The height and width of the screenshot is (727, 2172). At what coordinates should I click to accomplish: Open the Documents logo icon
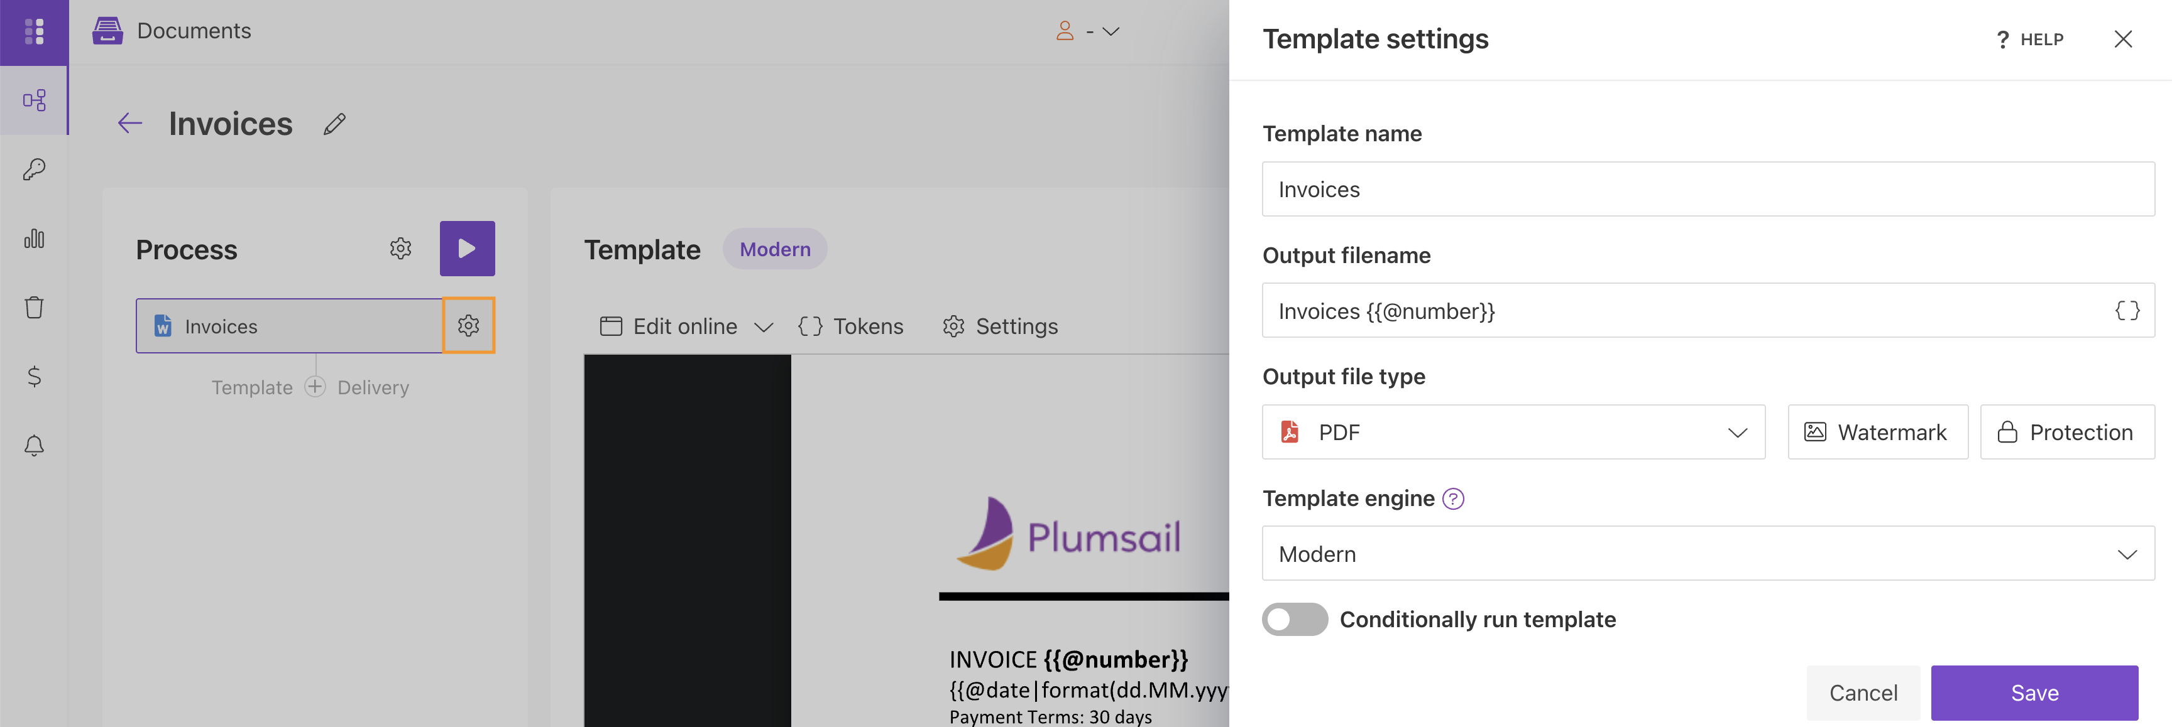click(x=107, y=30)
